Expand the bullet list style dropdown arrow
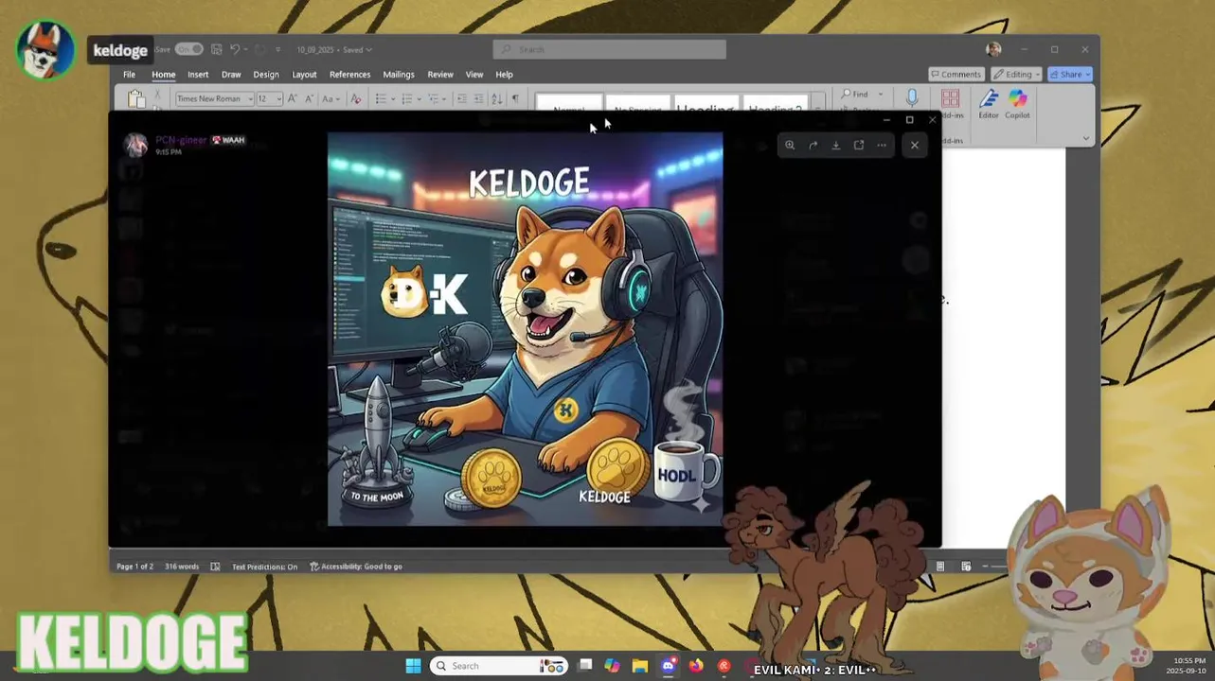This screenshot has height=681, width=1215. (392, 98)
